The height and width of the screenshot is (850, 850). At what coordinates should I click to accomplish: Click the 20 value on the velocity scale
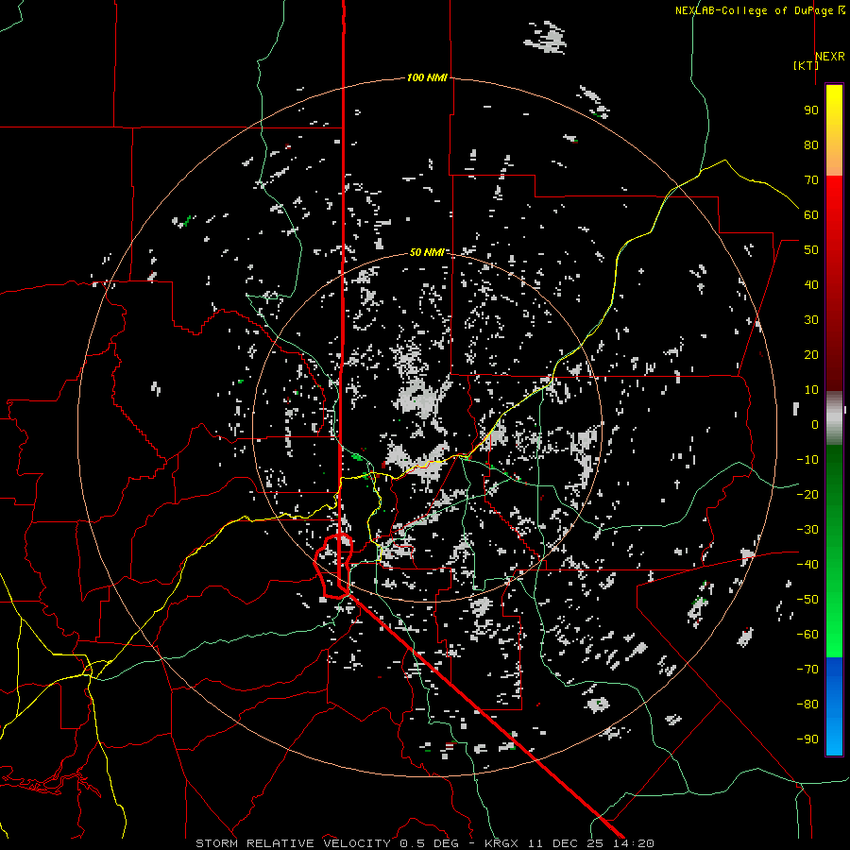tap(811, 355)
